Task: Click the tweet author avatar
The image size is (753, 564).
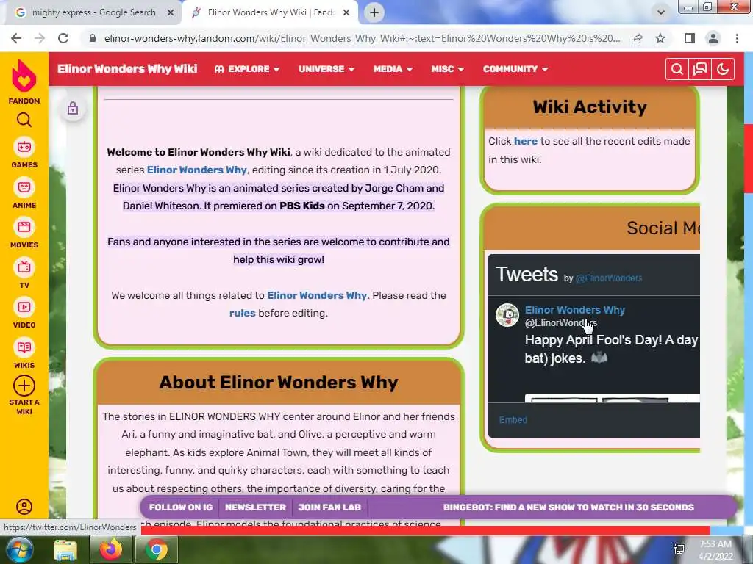Action: coord(507,315)
